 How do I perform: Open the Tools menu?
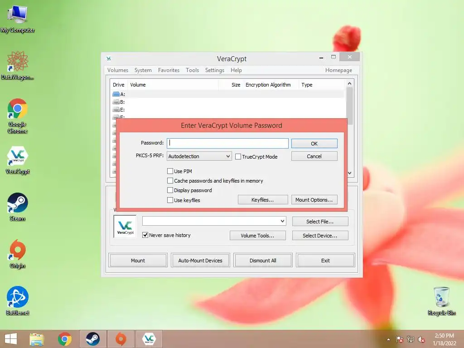pyautogui.click(x=192, y=70)
